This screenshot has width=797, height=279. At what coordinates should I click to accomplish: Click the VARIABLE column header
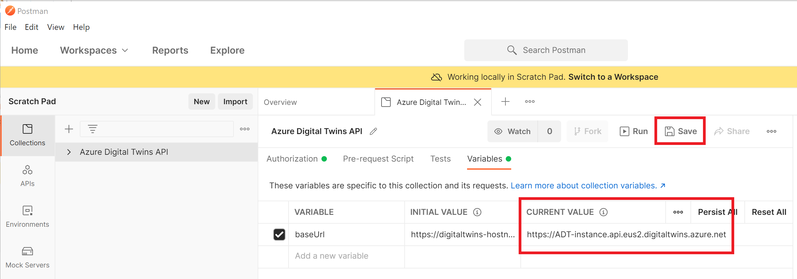314,212
